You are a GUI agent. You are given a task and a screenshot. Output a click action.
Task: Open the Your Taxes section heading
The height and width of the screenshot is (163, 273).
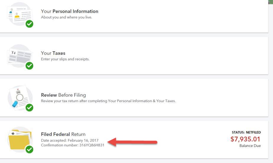tap(53, 53)
